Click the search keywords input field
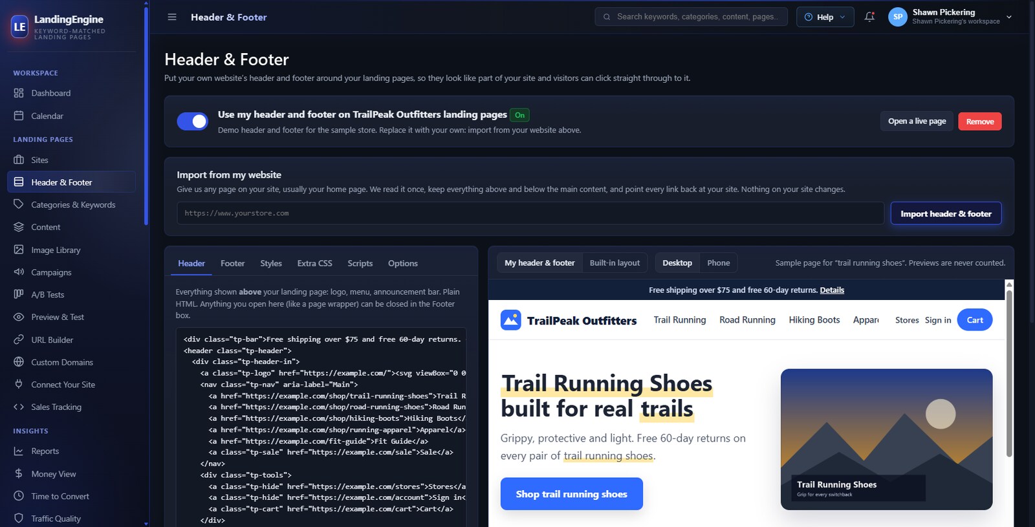Screen dimensions: 1035x527 pos(691,17)
